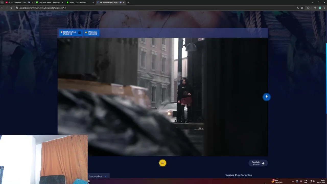
Task: Open the taskbar clock and date
Action: (321, 181)
